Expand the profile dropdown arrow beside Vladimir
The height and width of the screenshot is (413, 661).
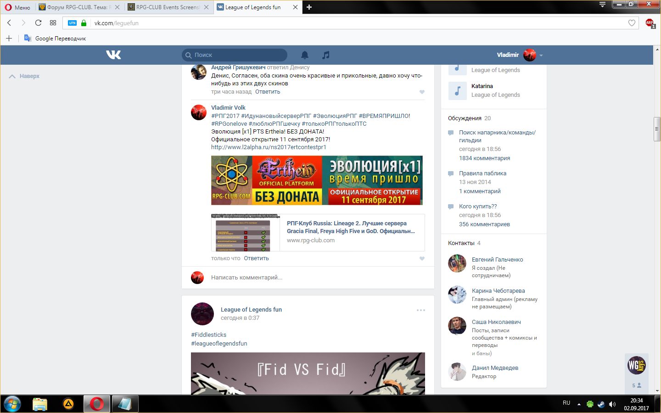[541, 55]
